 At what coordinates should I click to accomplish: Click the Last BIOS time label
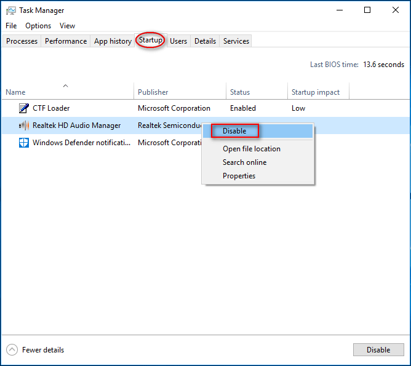click(x=334, y=65)
